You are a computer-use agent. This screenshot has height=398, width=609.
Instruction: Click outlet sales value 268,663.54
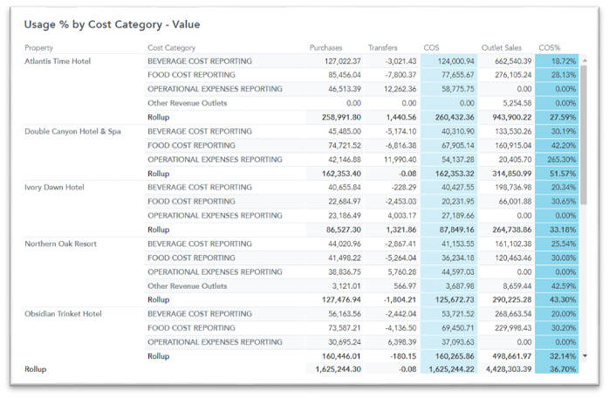[x=513, y=313]
